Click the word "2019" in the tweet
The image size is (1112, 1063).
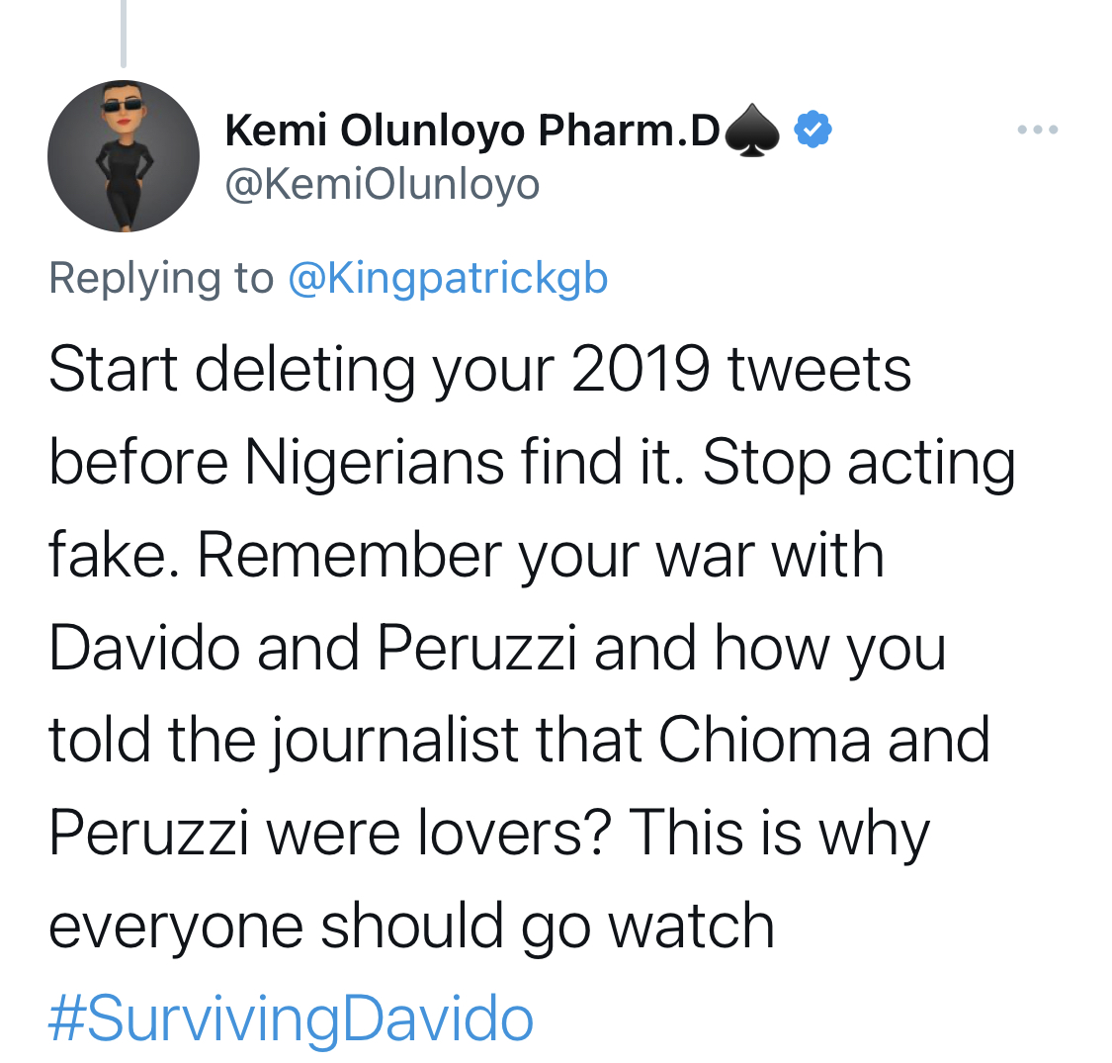(x=640, y=370)
